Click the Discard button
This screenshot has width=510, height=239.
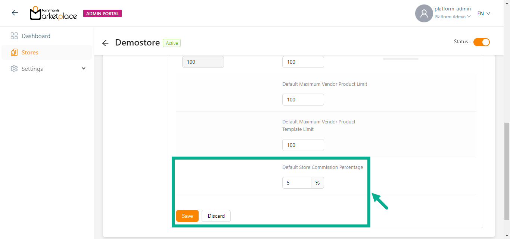click(x=216, y=216)
